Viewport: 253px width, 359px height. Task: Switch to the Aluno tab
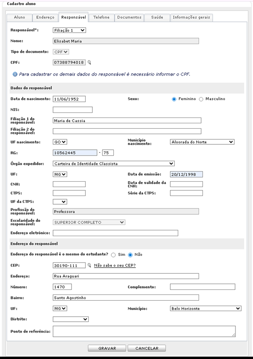pos(20,18)
